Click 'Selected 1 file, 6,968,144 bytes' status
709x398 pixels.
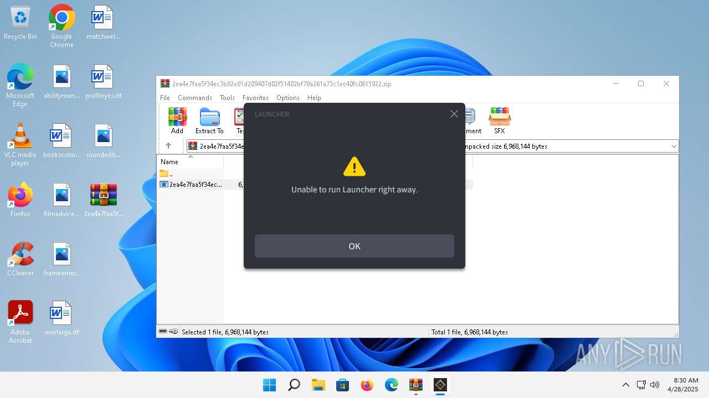click(x=225, y=332)
